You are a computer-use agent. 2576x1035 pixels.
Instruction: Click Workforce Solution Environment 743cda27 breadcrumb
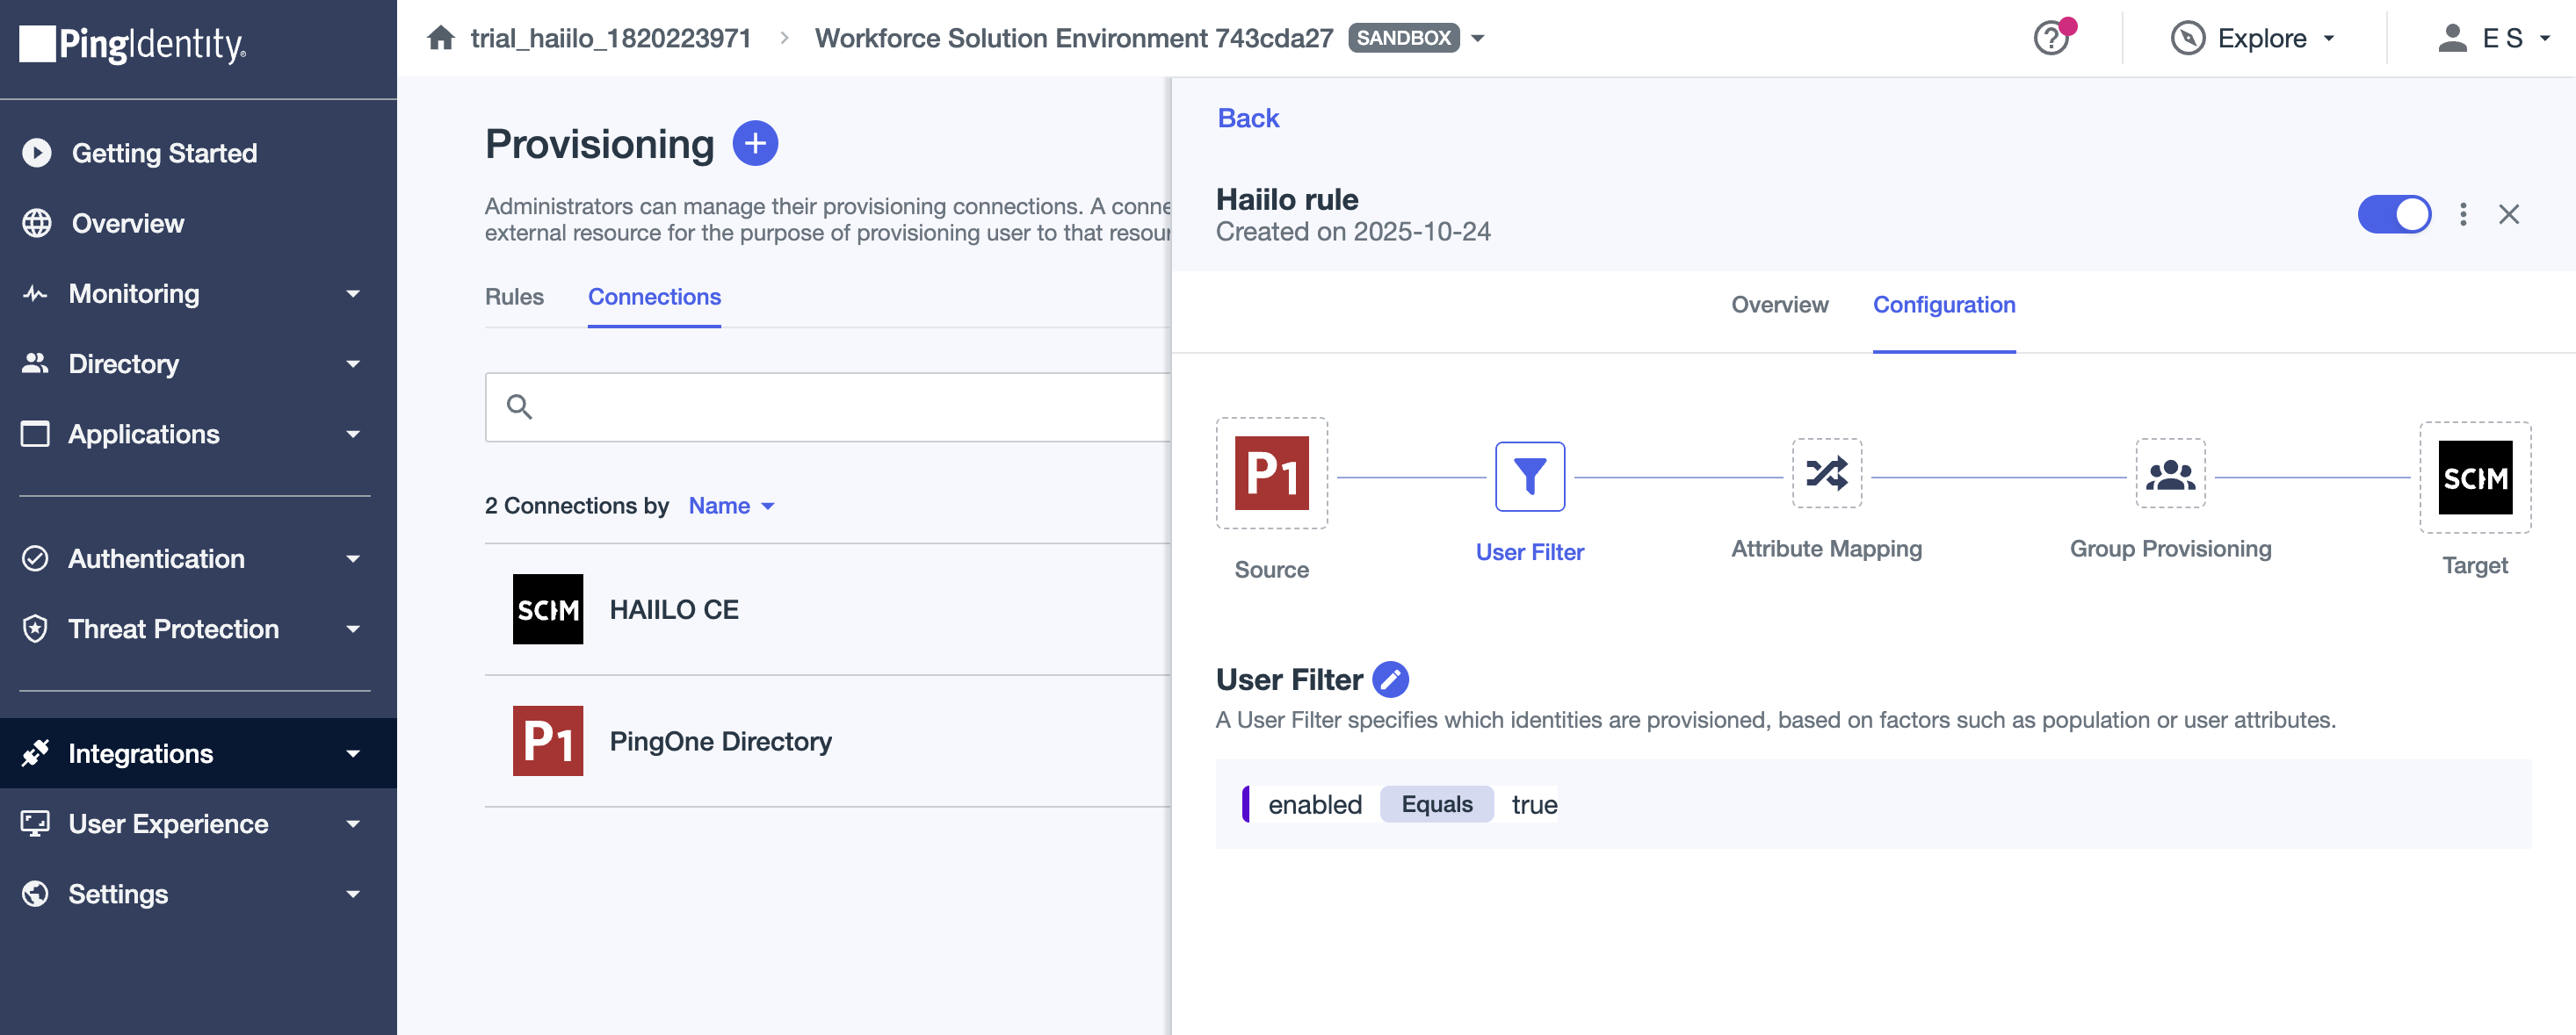pyautogui.click(x=1074, y=38)
